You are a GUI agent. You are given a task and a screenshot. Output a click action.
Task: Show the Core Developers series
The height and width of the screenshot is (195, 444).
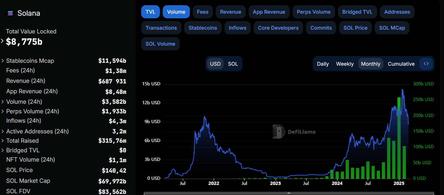click(278, 28)
